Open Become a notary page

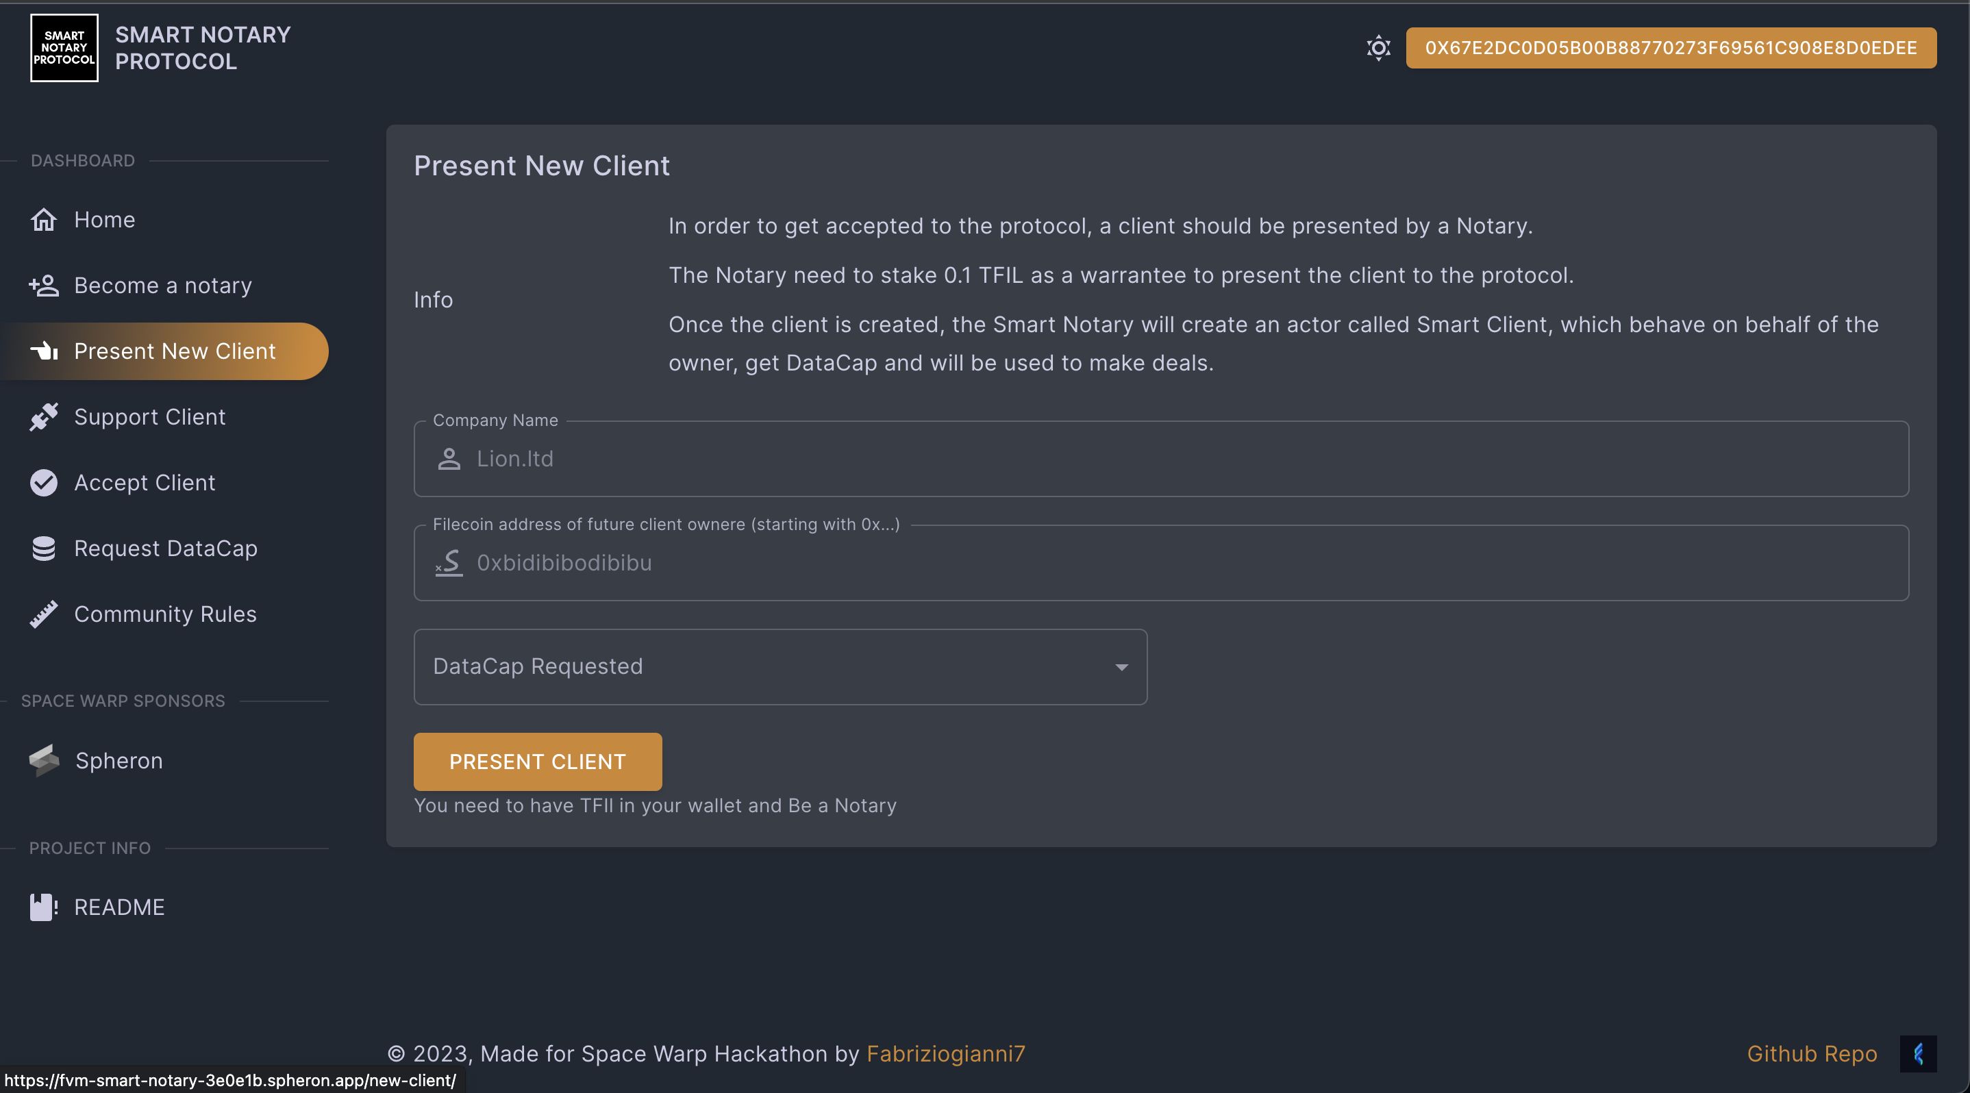(x=164, y=285)
